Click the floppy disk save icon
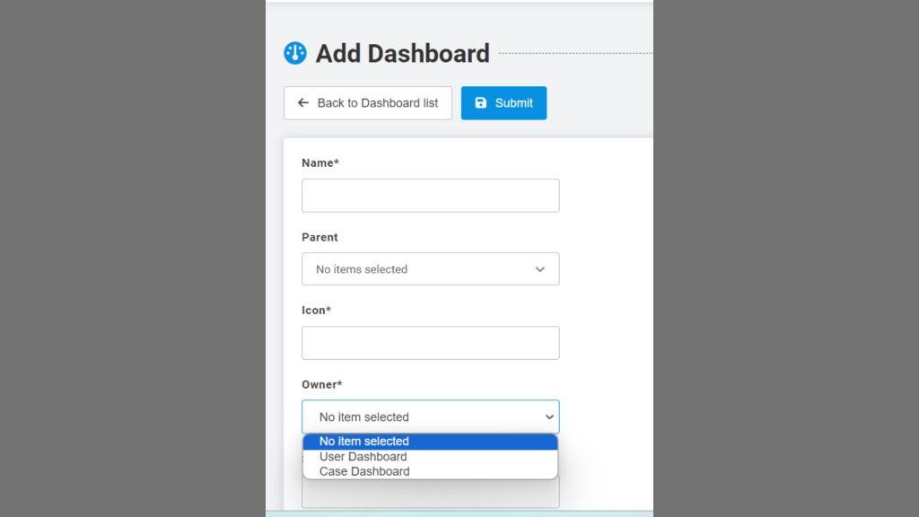The height and width of the screenshot is (517, 919). (x=481, y=103)
